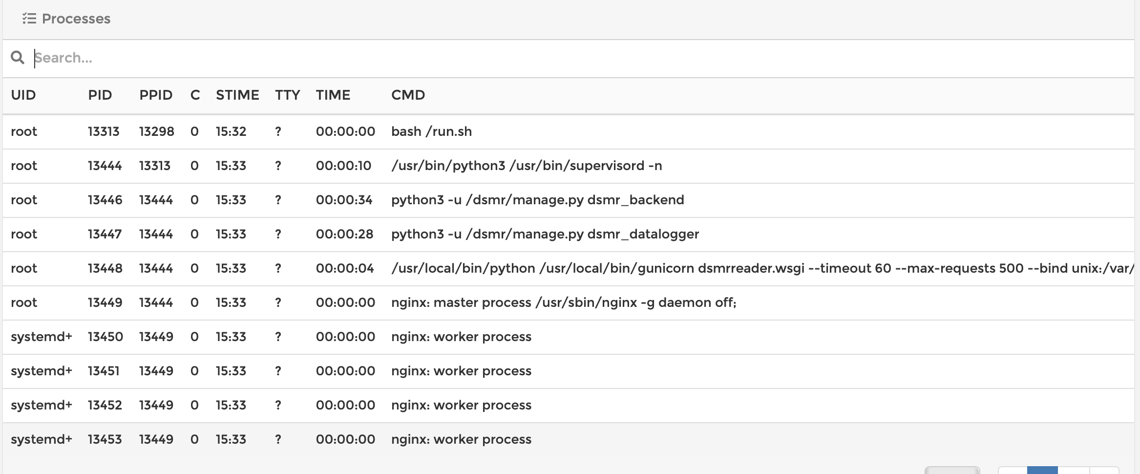Select the dsmr_backend process row

[342, 199]
